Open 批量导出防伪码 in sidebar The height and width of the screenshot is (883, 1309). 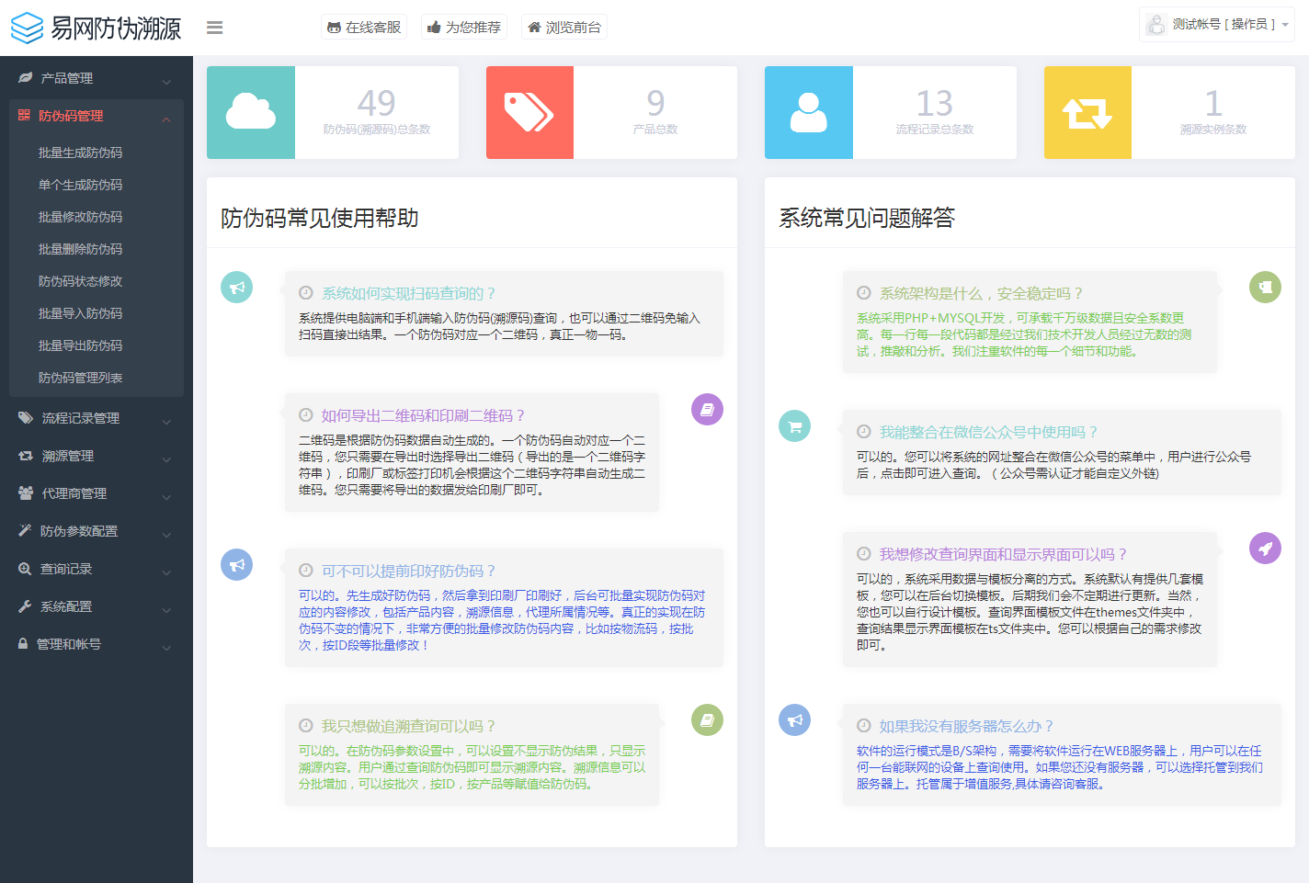[x=80, y=345]
